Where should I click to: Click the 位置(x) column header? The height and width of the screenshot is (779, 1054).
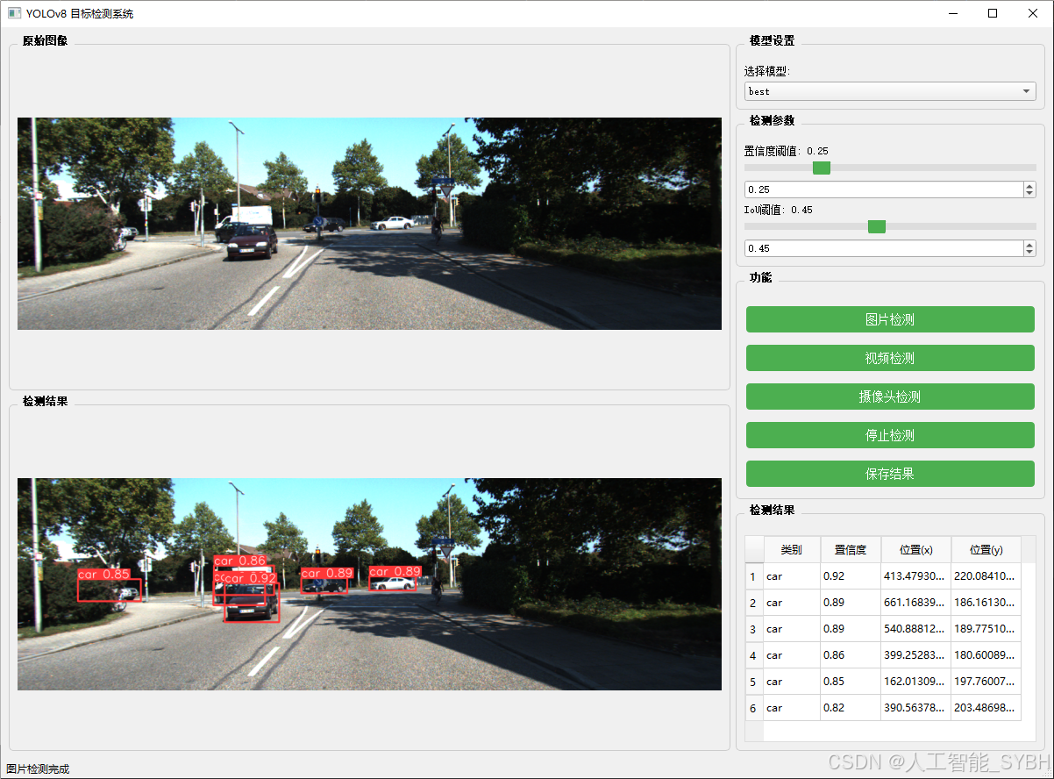(915, 550)
